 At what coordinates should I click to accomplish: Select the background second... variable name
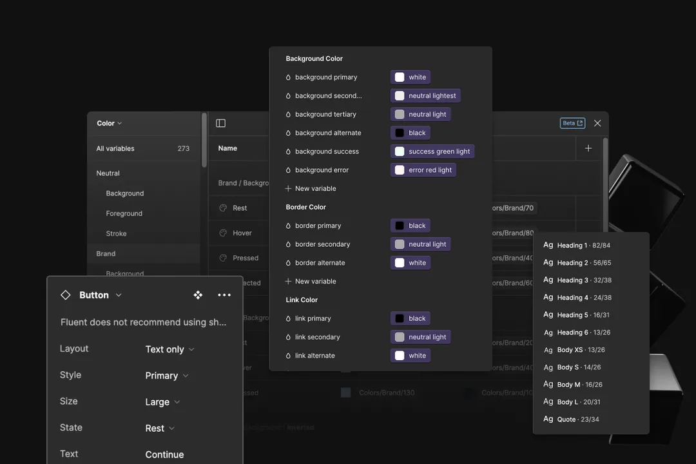[329, 95]
